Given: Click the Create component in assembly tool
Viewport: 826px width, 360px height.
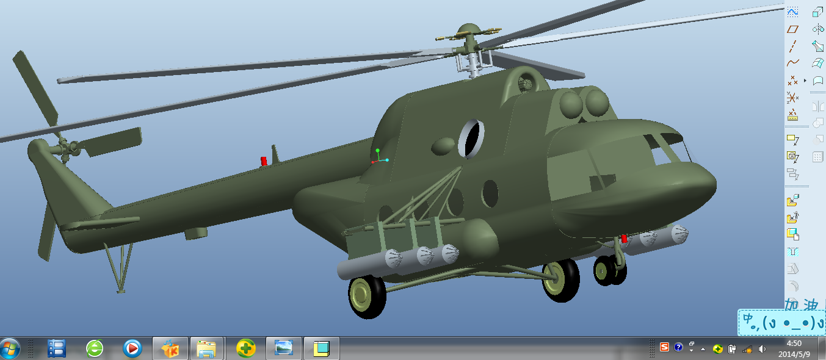Looking at the screenshot, I should click(x=792, y=217).
